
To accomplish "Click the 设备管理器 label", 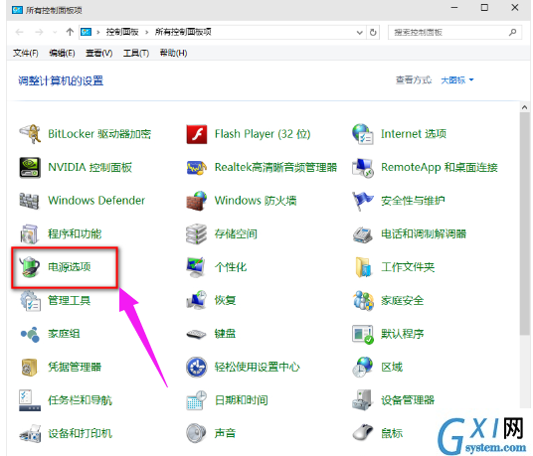I will pos(408,400).
